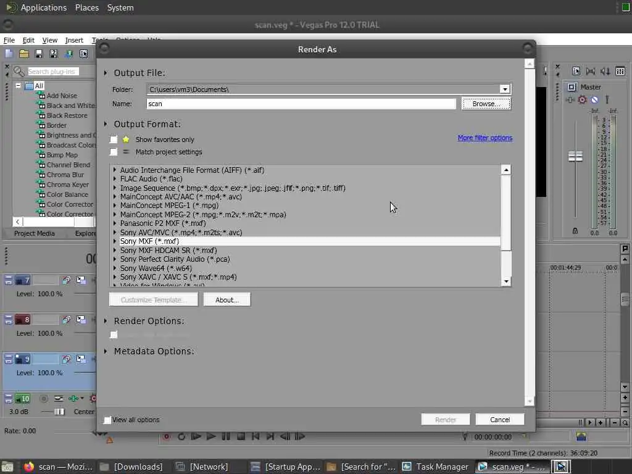
Task: Expand Render Options section
Action: (x=106, y=321)
